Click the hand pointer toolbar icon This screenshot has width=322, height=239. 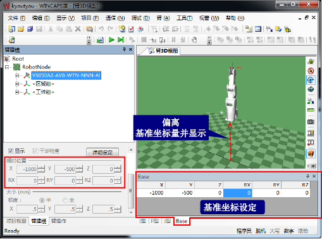click(194, 40)
